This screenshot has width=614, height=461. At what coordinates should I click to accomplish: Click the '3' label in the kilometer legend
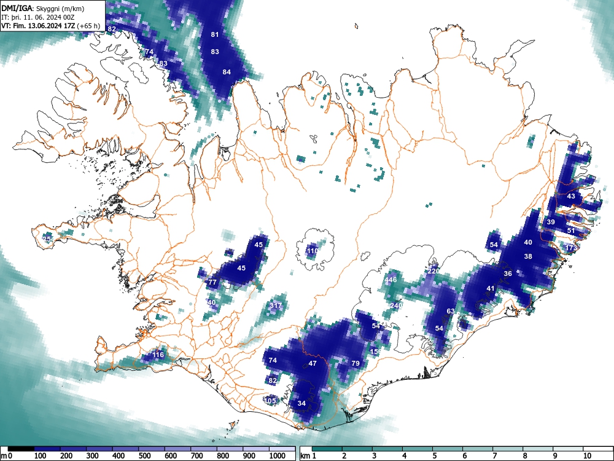click(375, 455)
